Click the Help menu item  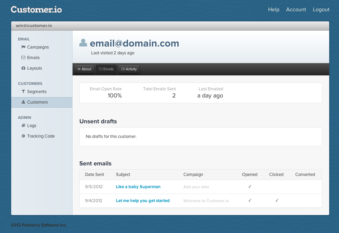pyautogui.click(x=274, y=10)
